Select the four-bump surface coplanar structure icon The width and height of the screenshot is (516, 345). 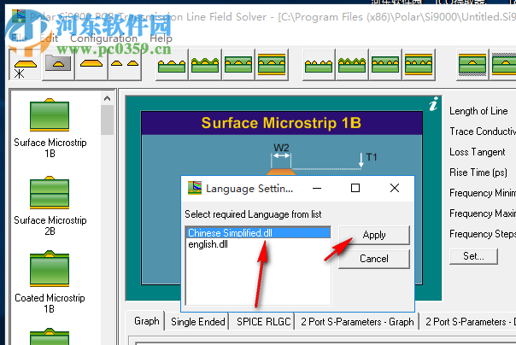click(319, 64)
